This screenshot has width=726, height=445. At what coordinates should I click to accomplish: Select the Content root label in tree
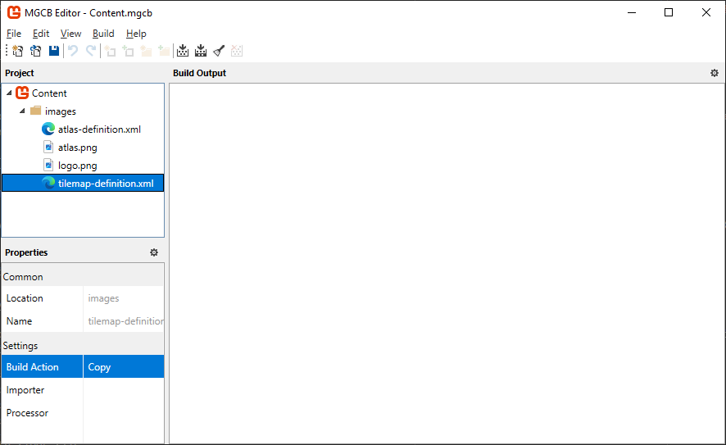49,93
